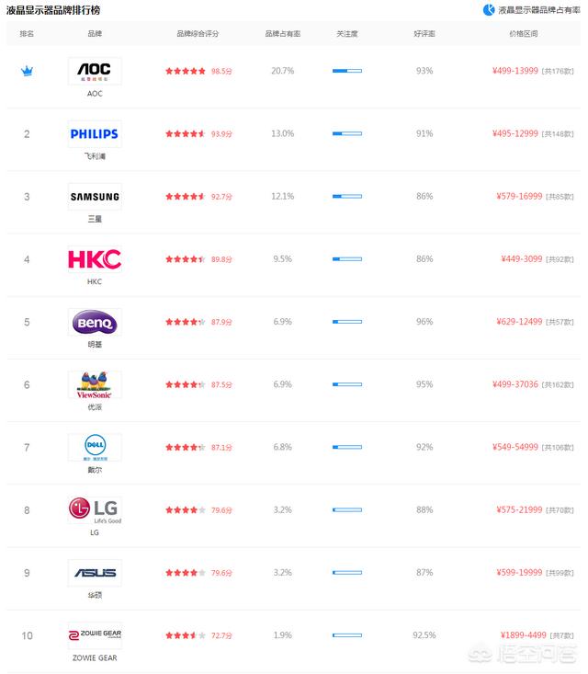588x674 pixels.
Task: Click AOC price range ¥499-13999
Action: (x=515, y=71)
